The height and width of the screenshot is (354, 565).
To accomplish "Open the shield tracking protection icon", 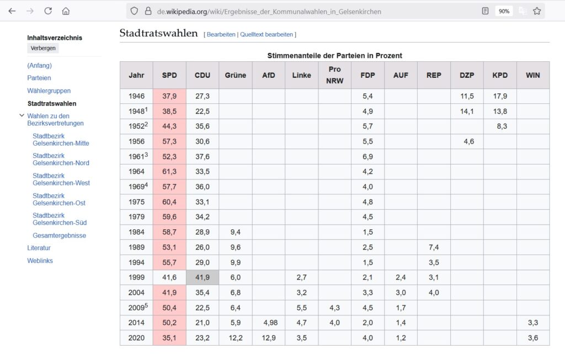I will point(134,11).
